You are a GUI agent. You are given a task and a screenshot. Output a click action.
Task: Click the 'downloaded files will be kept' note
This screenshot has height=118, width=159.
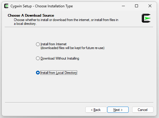pos(72,48)
